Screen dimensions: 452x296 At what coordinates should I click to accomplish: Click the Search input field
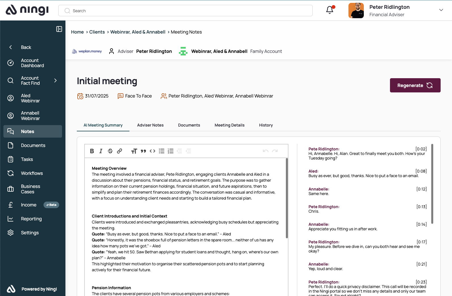tap(185, 11)
